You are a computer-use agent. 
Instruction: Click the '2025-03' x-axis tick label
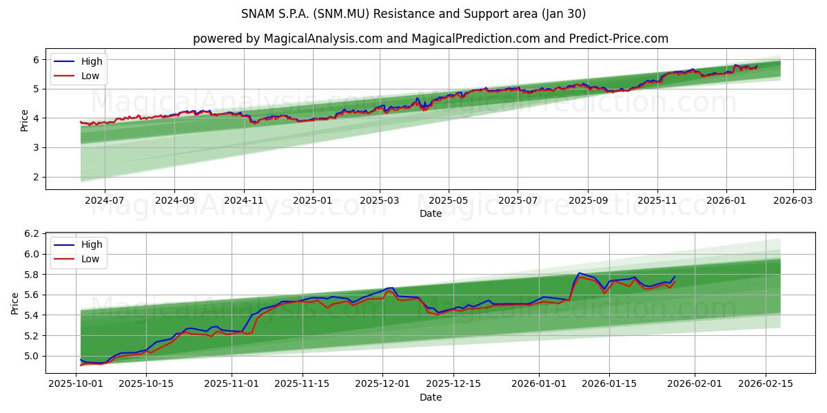tap(380, 200)
